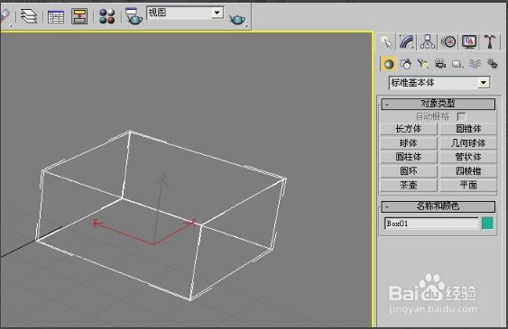Click the 管状体 tube button
The image size is (508, 329).
click(468, 157)
